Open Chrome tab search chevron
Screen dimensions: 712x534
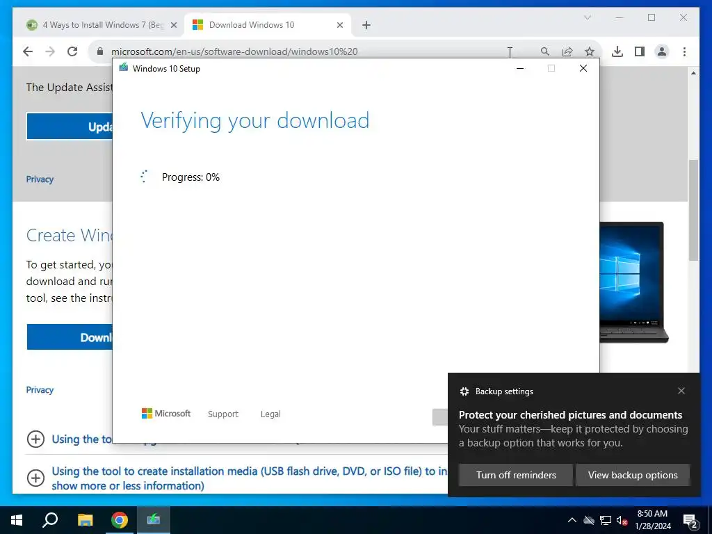(x=587, y=17)
